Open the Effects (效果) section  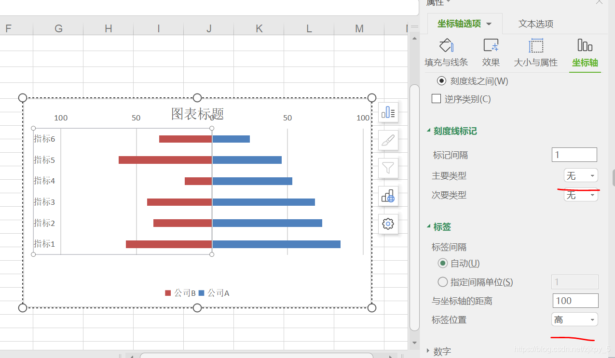pos(491,53)
